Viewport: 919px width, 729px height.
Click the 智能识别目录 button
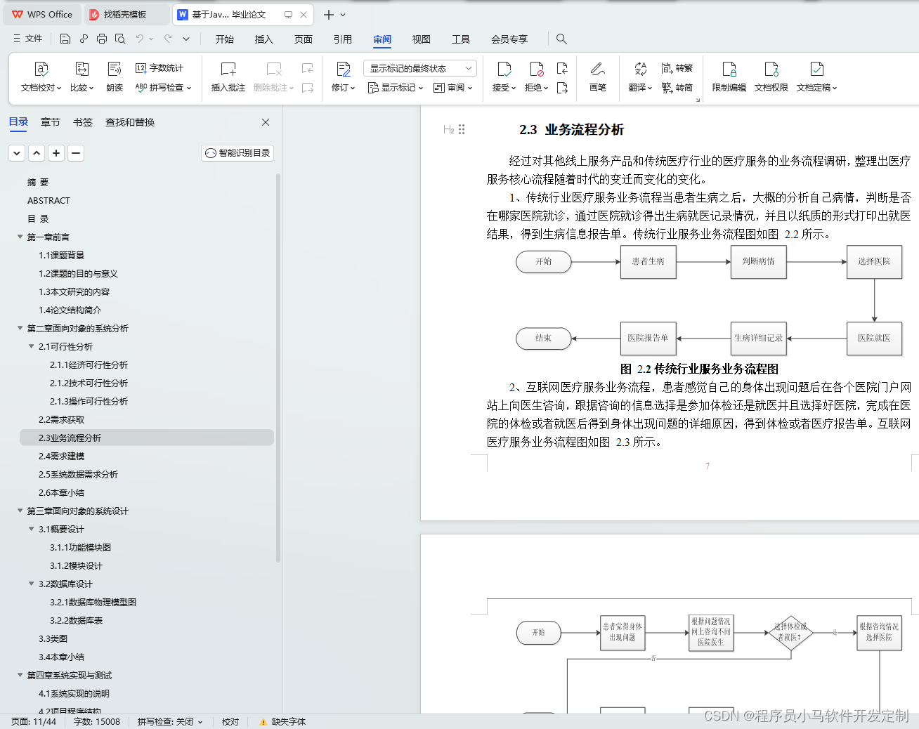[x=237, y=152]
